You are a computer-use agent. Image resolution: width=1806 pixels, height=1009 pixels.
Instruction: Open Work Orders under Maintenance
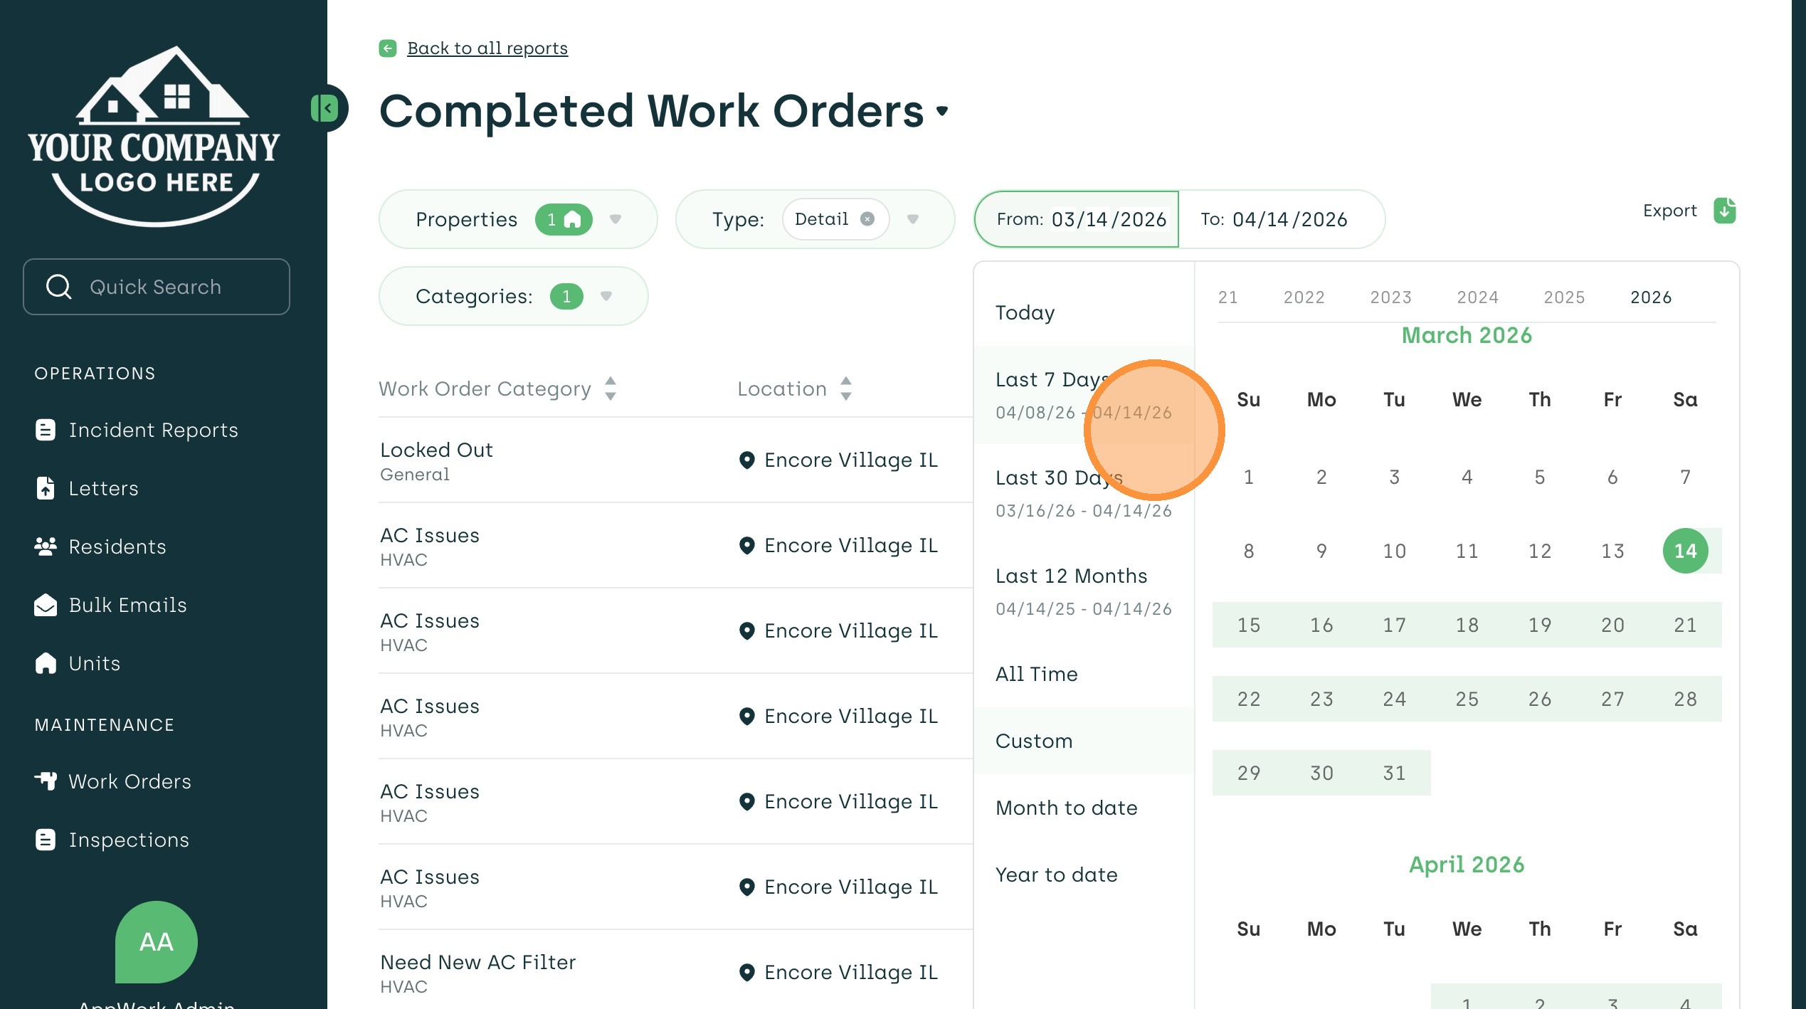(130, 781)
